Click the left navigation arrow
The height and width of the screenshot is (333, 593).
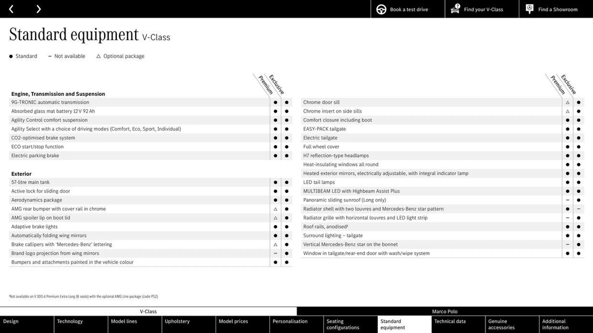click(x=11, y=9)
